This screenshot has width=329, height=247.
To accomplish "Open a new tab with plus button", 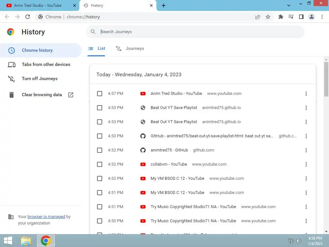I will 164,5.
